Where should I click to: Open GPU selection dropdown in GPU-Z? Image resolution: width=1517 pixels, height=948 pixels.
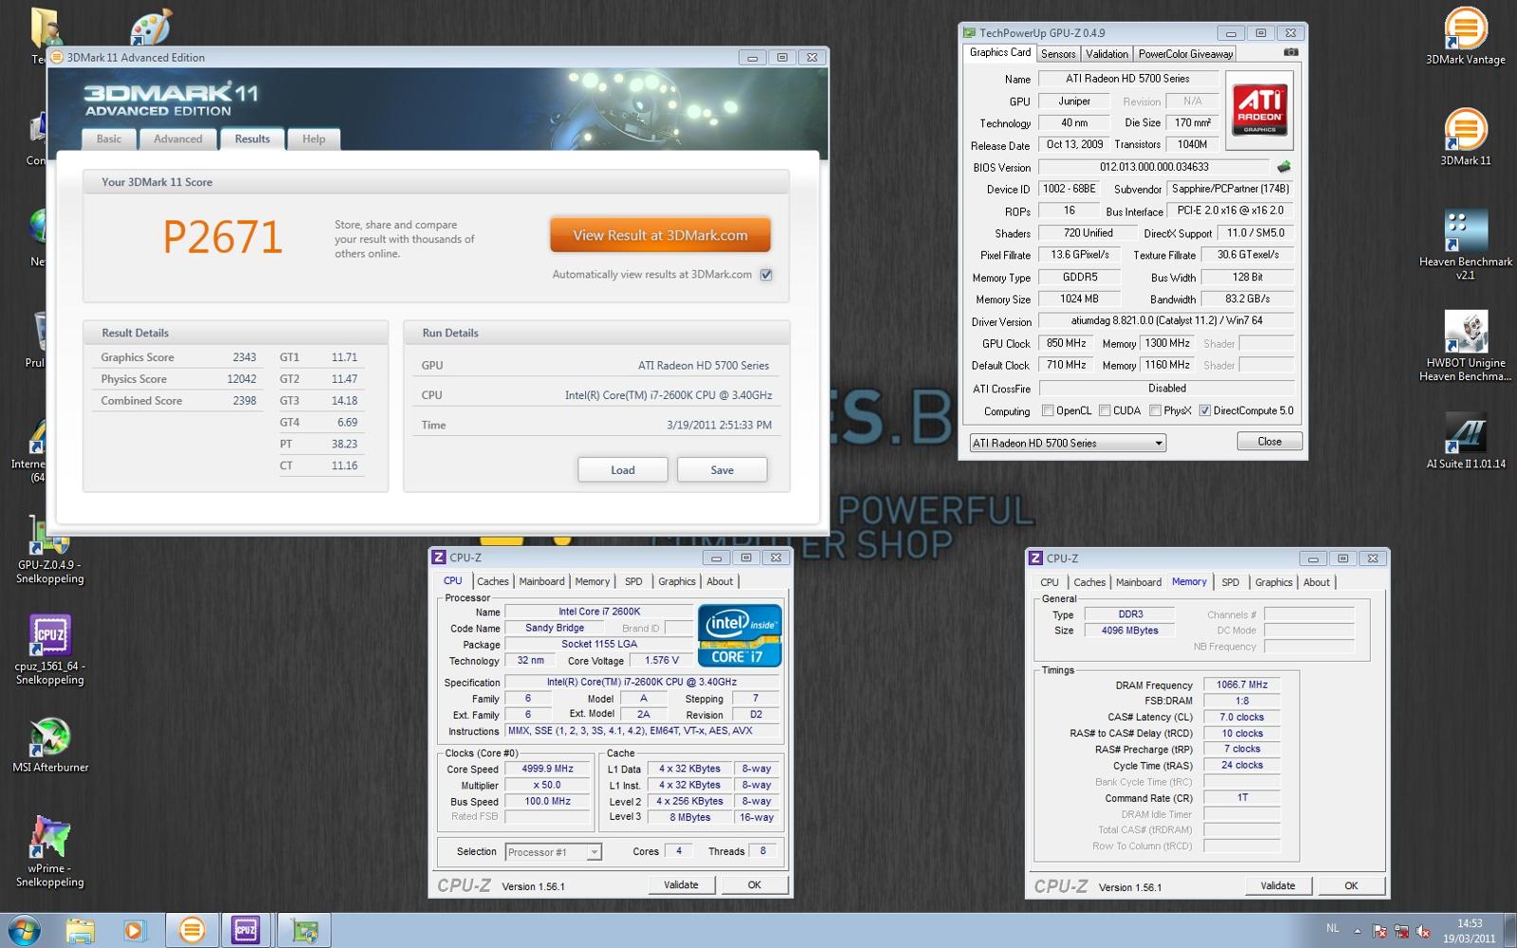(x=1068, y=443)
